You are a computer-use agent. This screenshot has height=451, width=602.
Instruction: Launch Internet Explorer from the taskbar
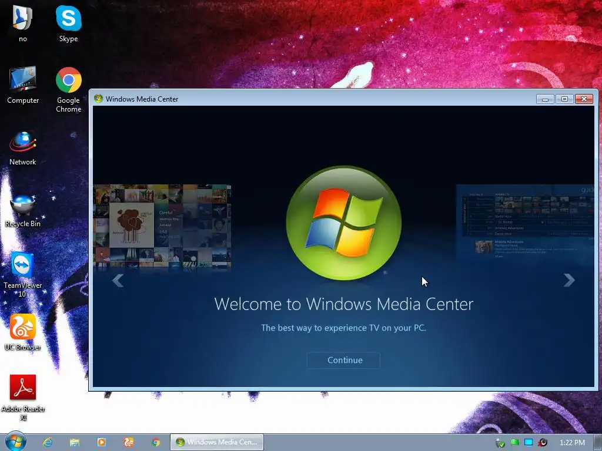(48, 442)
